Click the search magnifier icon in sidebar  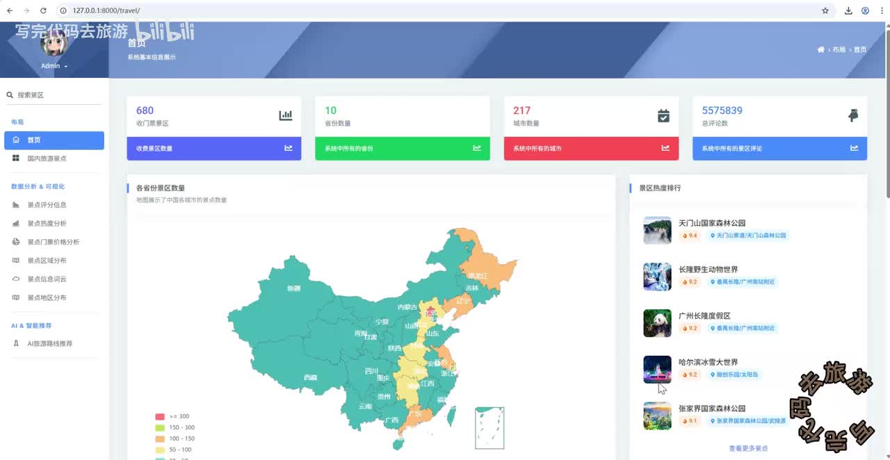tap(10, 95)
